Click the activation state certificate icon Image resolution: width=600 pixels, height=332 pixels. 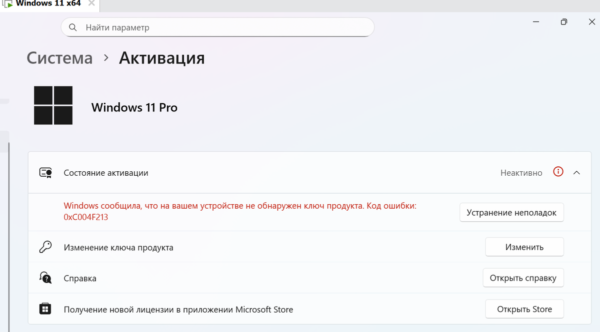45,173
